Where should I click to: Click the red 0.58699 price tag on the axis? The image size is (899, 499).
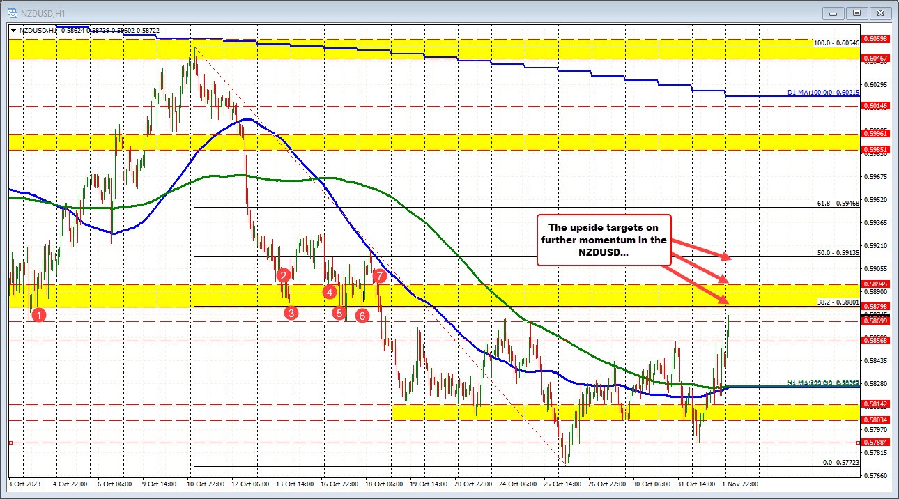pos(875,321)
